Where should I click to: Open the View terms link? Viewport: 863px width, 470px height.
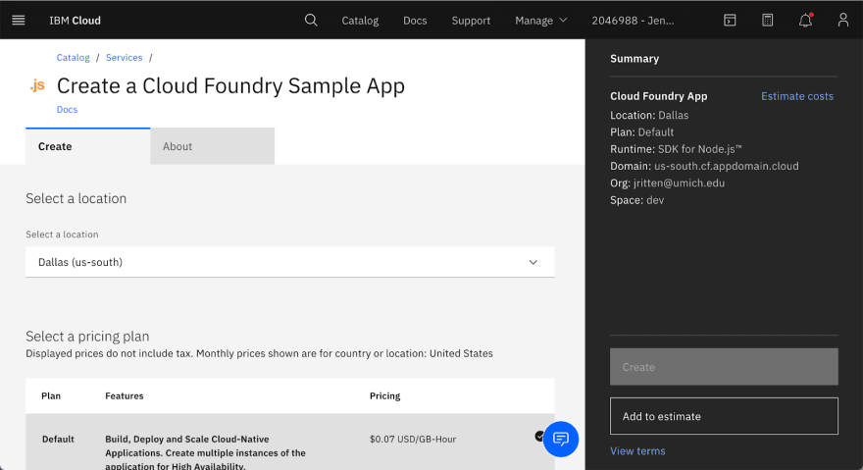[637, 450]
